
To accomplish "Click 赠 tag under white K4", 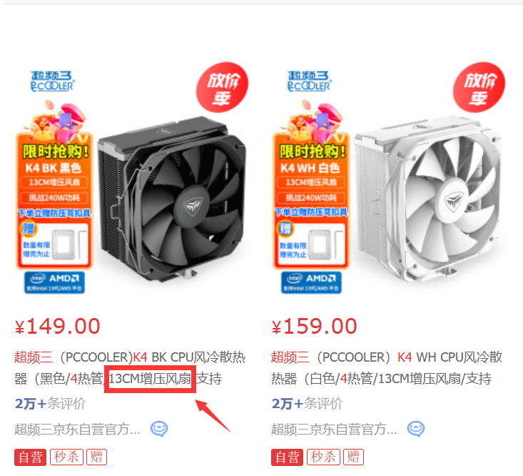I will (353, 457).
